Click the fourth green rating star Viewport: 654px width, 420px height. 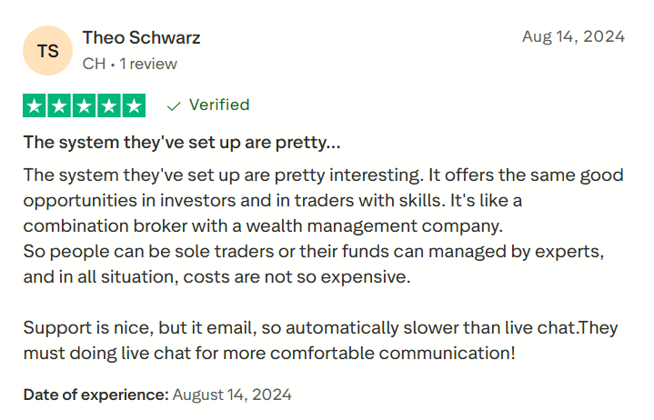(108, 105)
